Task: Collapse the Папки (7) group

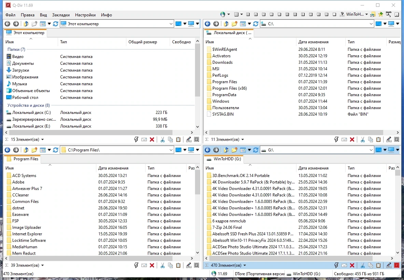Action: (16, 49)
